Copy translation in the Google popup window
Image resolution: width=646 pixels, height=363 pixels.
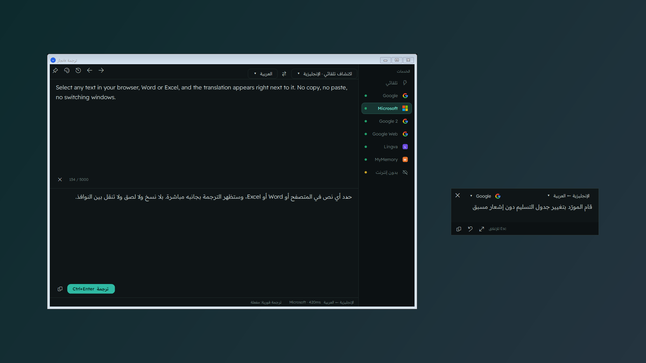point(459,229)
